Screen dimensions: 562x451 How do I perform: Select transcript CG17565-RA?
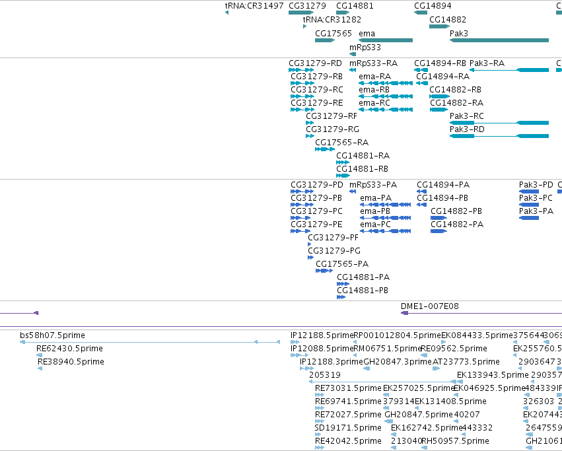341,143
